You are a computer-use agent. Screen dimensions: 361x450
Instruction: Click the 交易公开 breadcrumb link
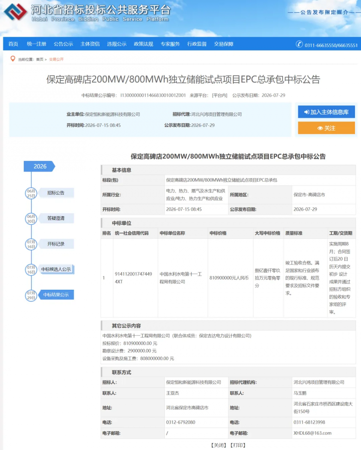pyautogui.click(x=56, y=59)
